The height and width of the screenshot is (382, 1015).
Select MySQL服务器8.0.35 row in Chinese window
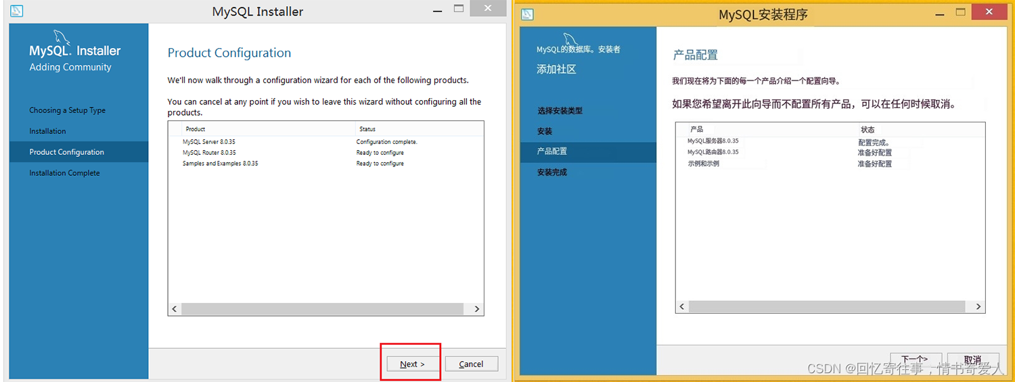830,141
